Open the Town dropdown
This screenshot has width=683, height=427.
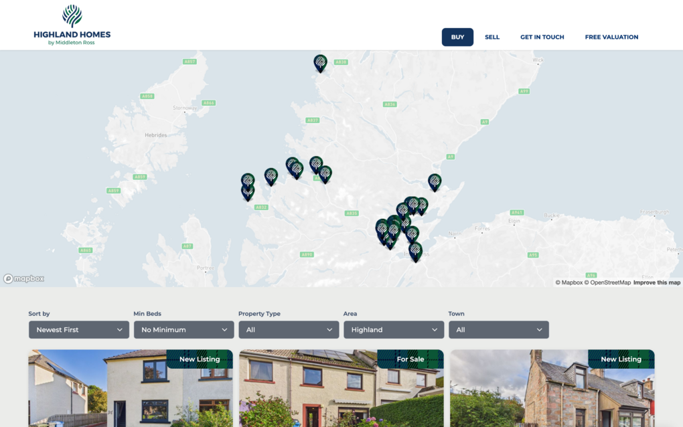499,330
